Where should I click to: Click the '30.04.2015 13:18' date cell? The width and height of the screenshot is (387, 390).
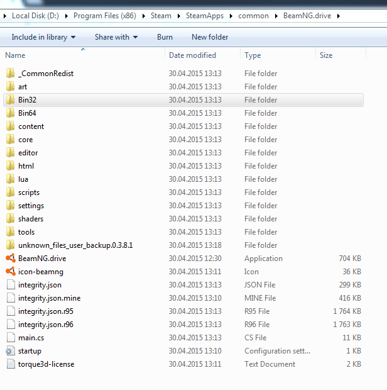[x=195, y=245]
